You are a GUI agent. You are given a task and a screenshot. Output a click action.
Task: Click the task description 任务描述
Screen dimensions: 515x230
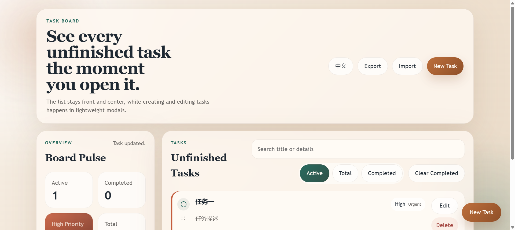[x=207, y=219]
